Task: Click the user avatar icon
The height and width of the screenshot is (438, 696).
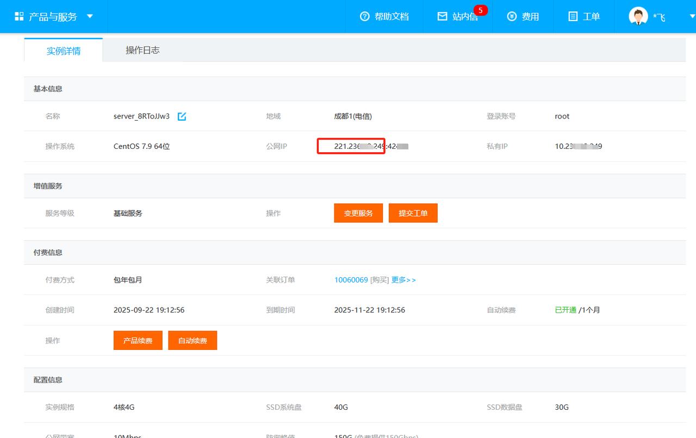Action: [x=638, y=16]
